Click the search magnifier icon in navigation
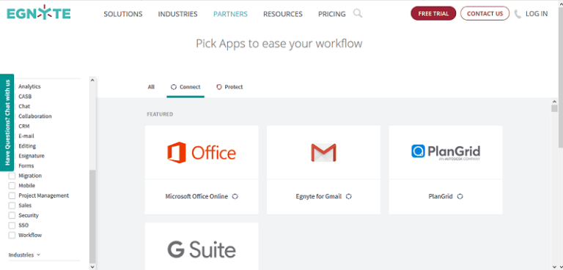This screenshot has height=270, width=563. 358,14
